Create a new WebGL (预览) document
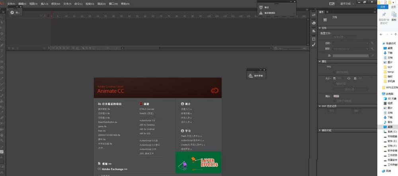 click(x=146, y=113)
